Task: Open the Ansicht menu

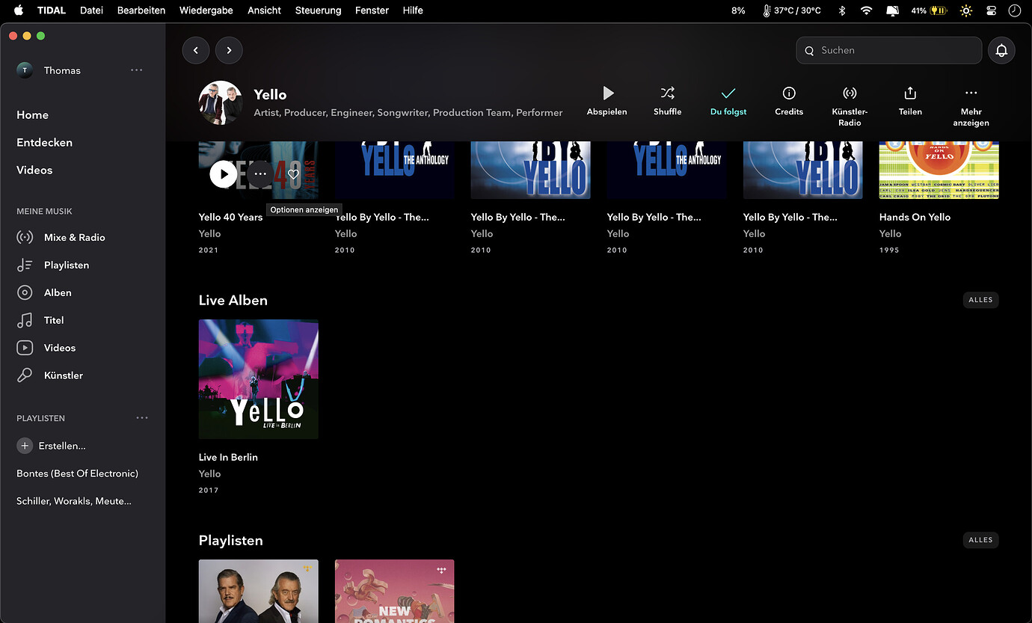Action: coord(264,10)
